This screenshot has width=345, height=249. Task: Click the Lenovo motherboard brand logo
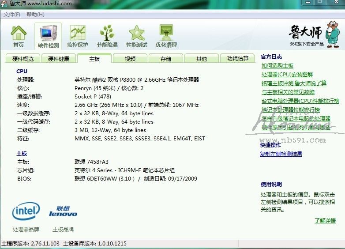tap(63, 211)
